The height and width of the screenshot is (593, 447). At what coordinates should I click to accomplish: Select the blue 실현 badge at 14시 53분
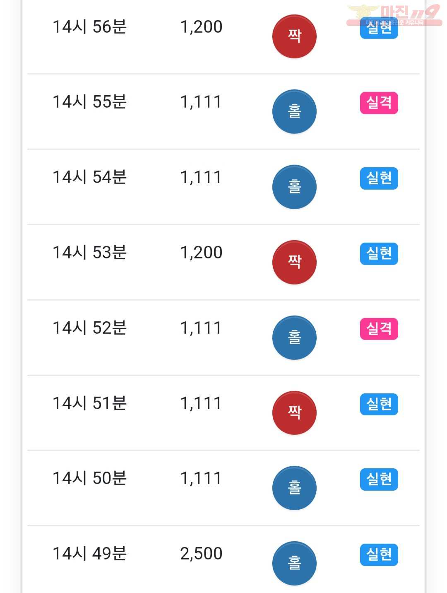(379, 254)
